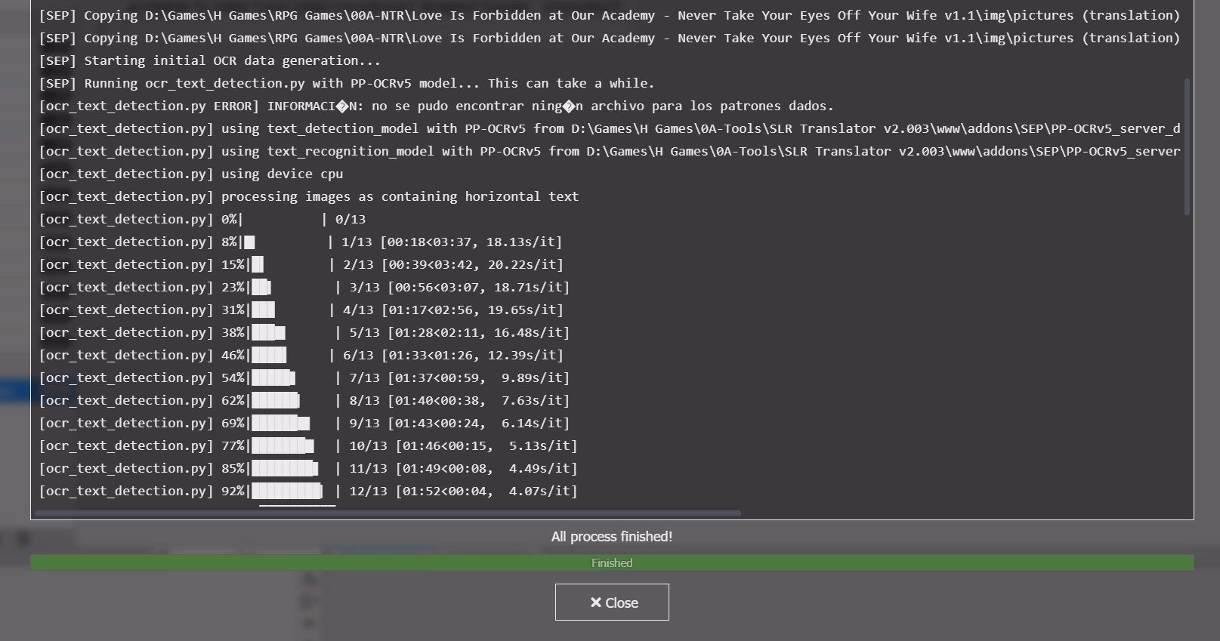Click the Close button
The height and width of the screenshot is (641, 1220).
tap(612, 602)
